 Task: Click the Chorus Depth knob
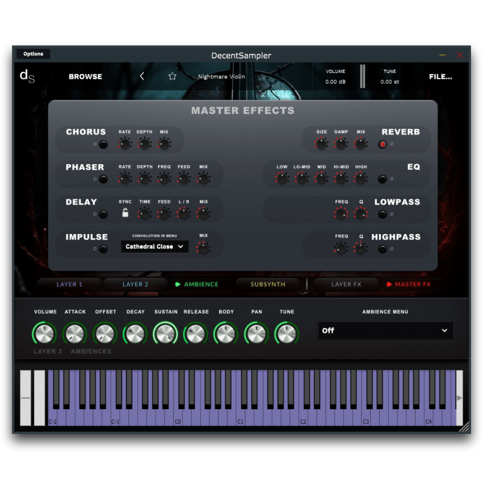coord(145,144)
